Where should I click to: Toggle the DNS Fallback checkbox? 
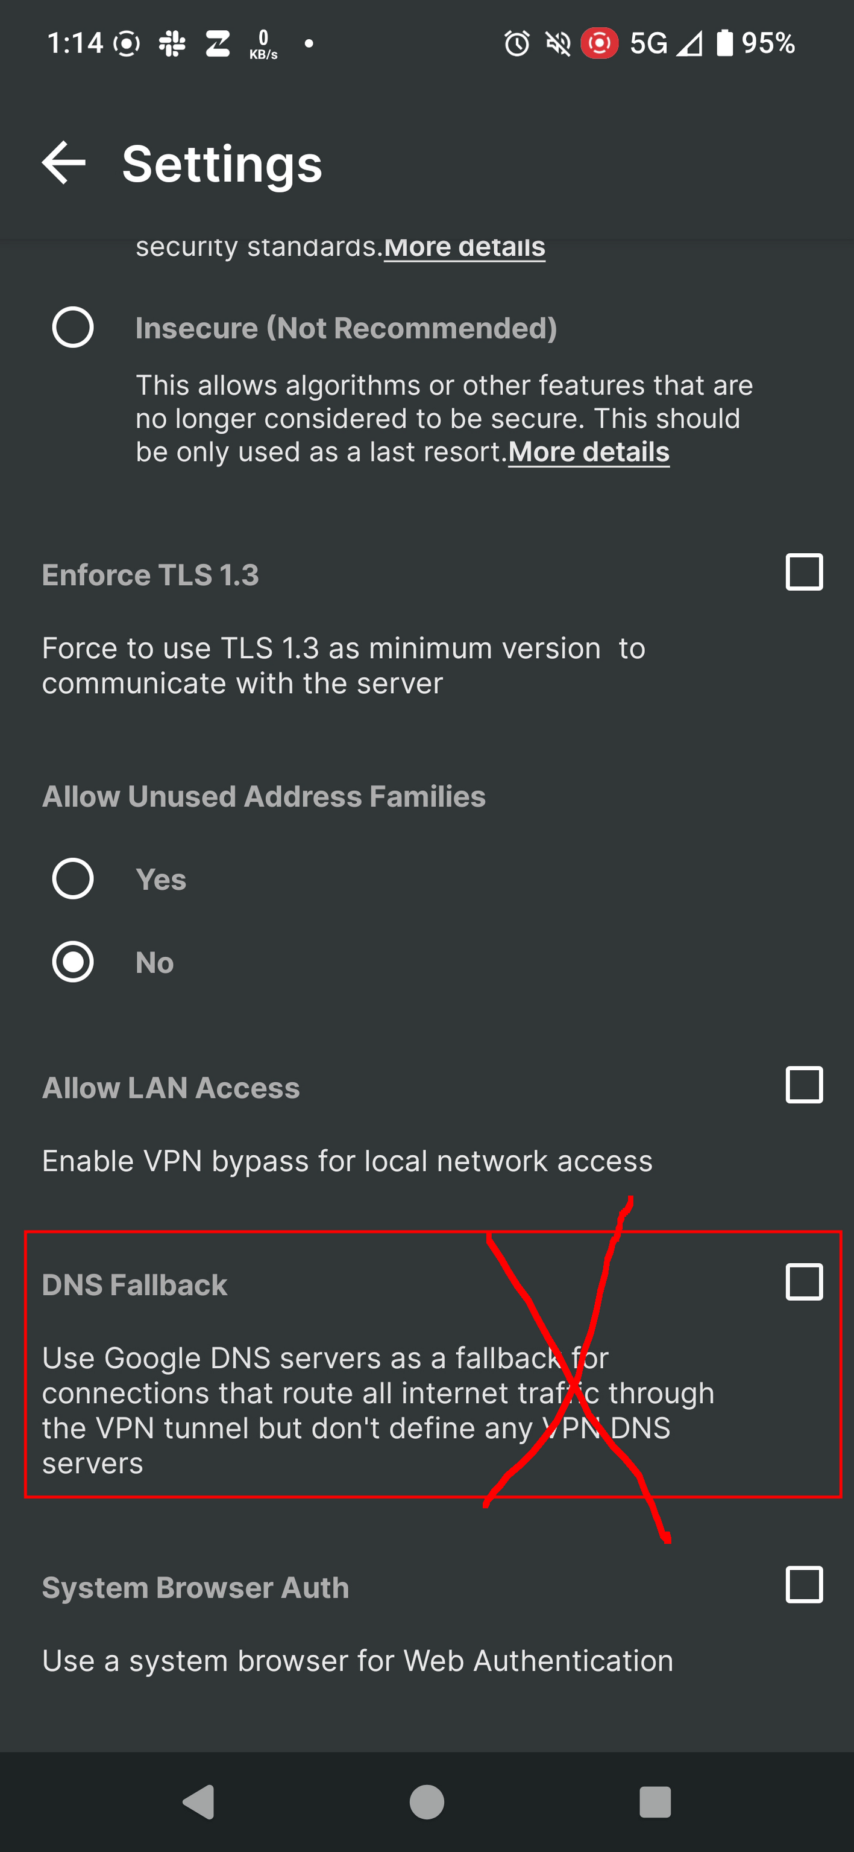point(804,1282)
